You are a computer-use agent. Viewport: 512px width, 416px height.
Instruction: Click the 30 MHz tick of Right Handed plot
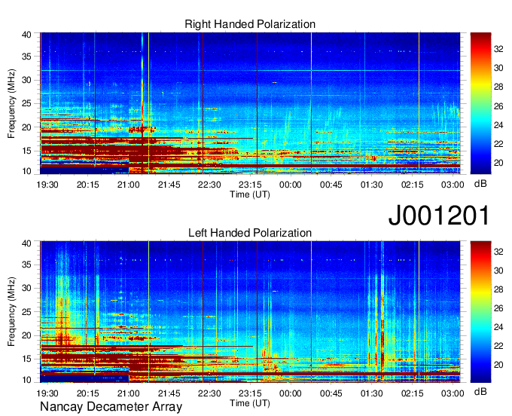[x=26, y=80]
